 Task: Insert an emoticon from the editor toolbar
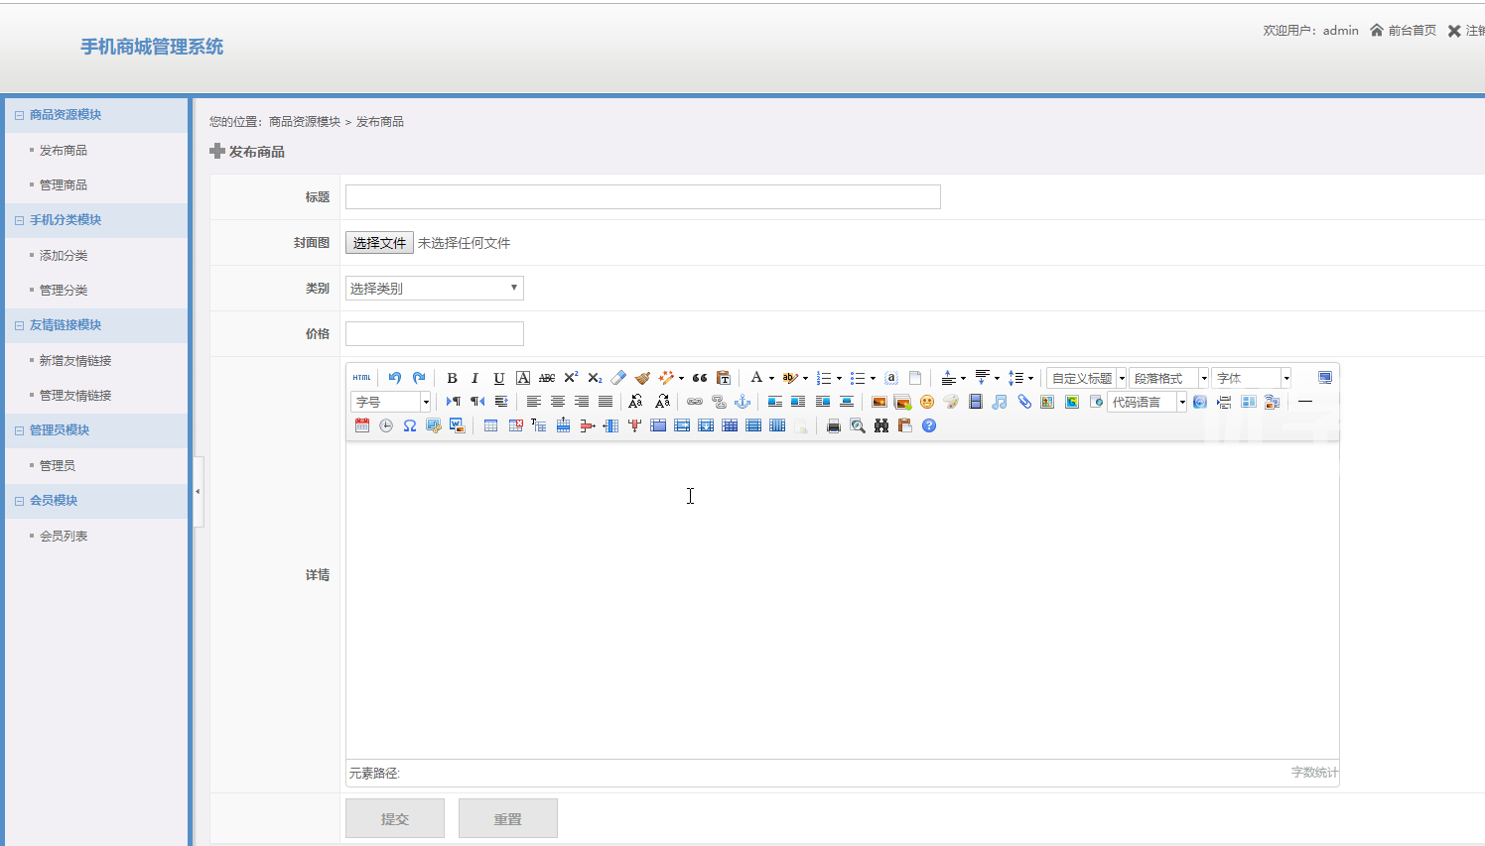pyautogui.click(x=927, y=402)
